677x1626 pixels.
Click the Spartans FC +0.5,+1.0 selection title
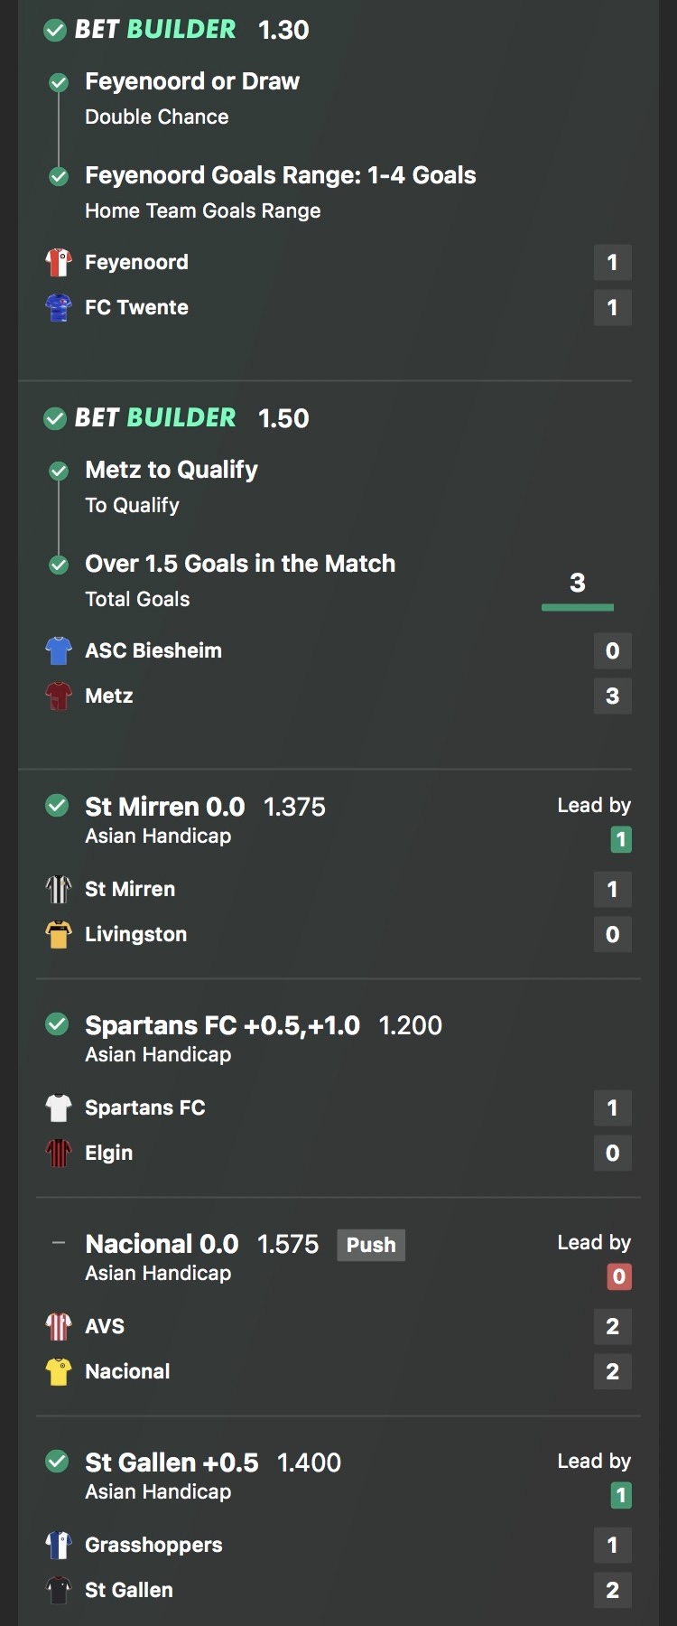tap(222, 1025)
